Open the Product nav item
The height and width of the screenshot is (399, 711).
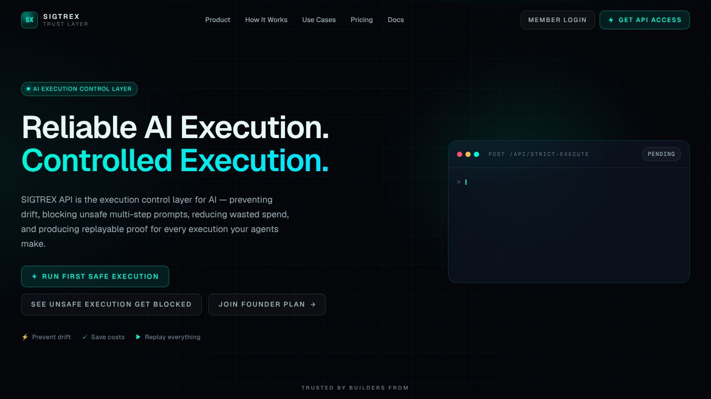point(218,20)
